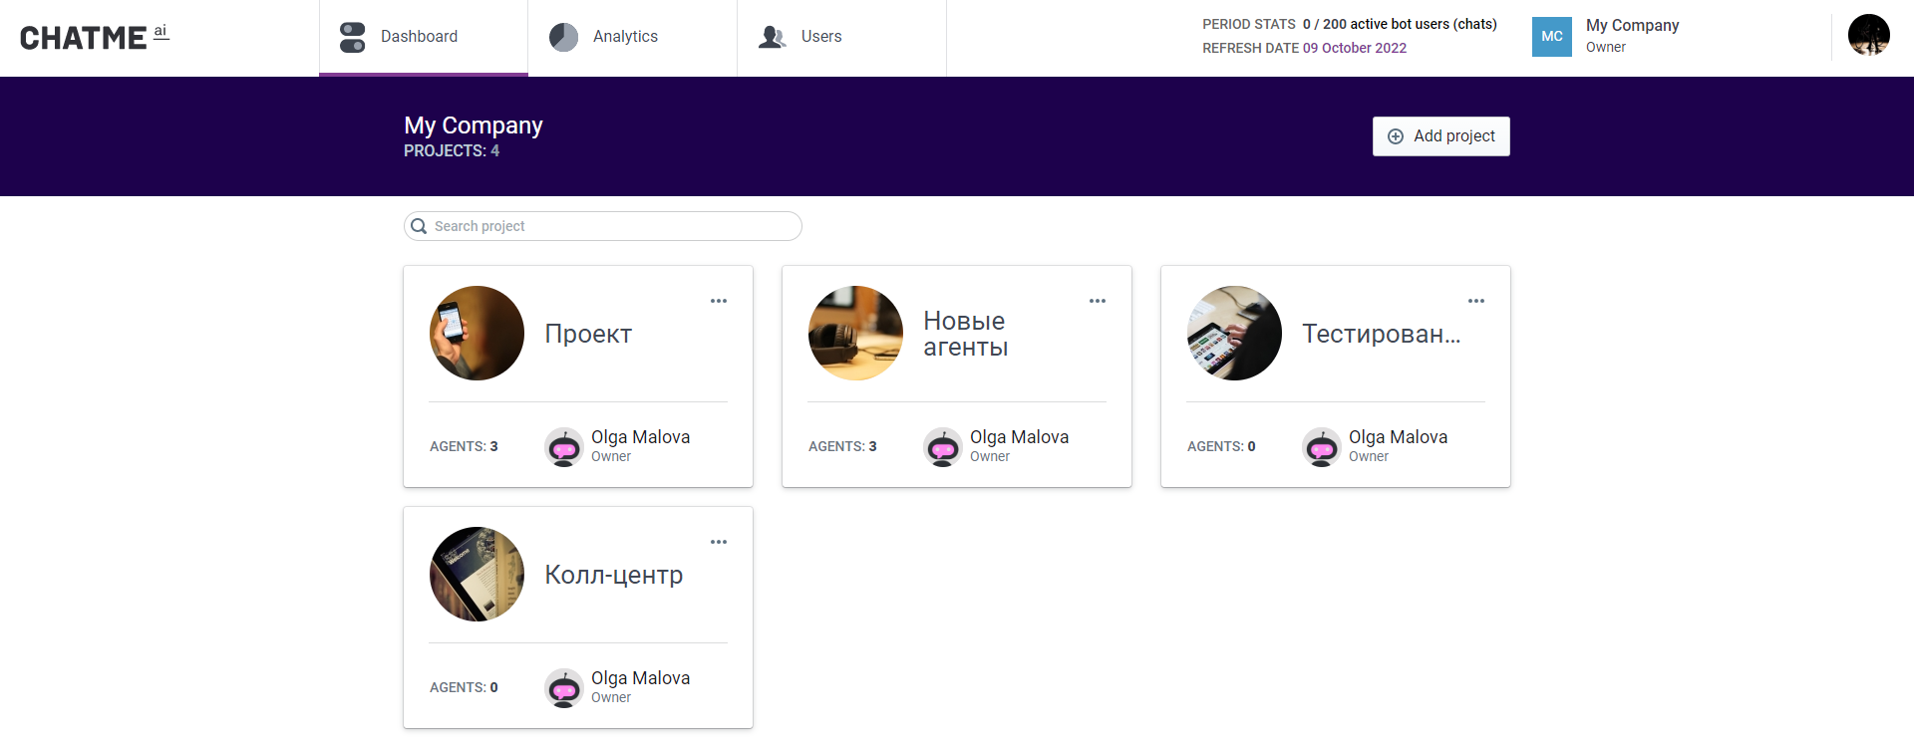Viewport: 1914px width, 742px height.
Task: Click the My Company banner heading
Action: pyautogui.click(x=474, y=125)
